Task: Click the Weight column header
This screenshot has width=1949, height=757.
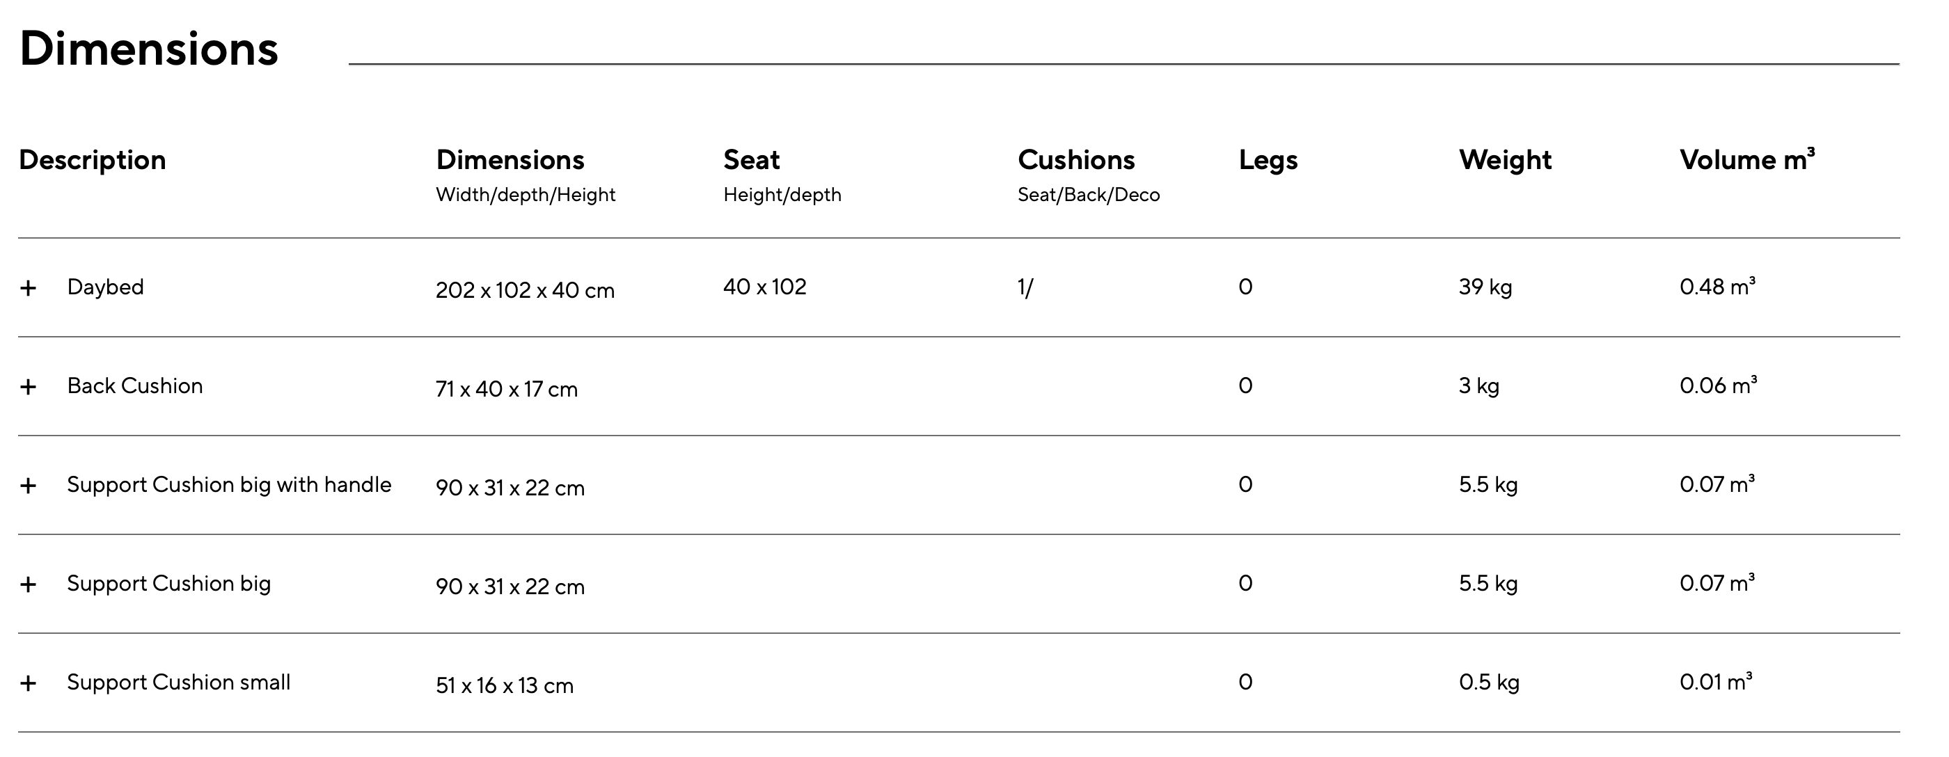Action: (1505, 160)
